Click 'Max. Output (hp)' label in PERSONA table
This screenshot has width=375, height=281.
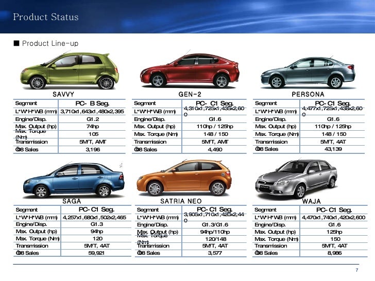276,127
